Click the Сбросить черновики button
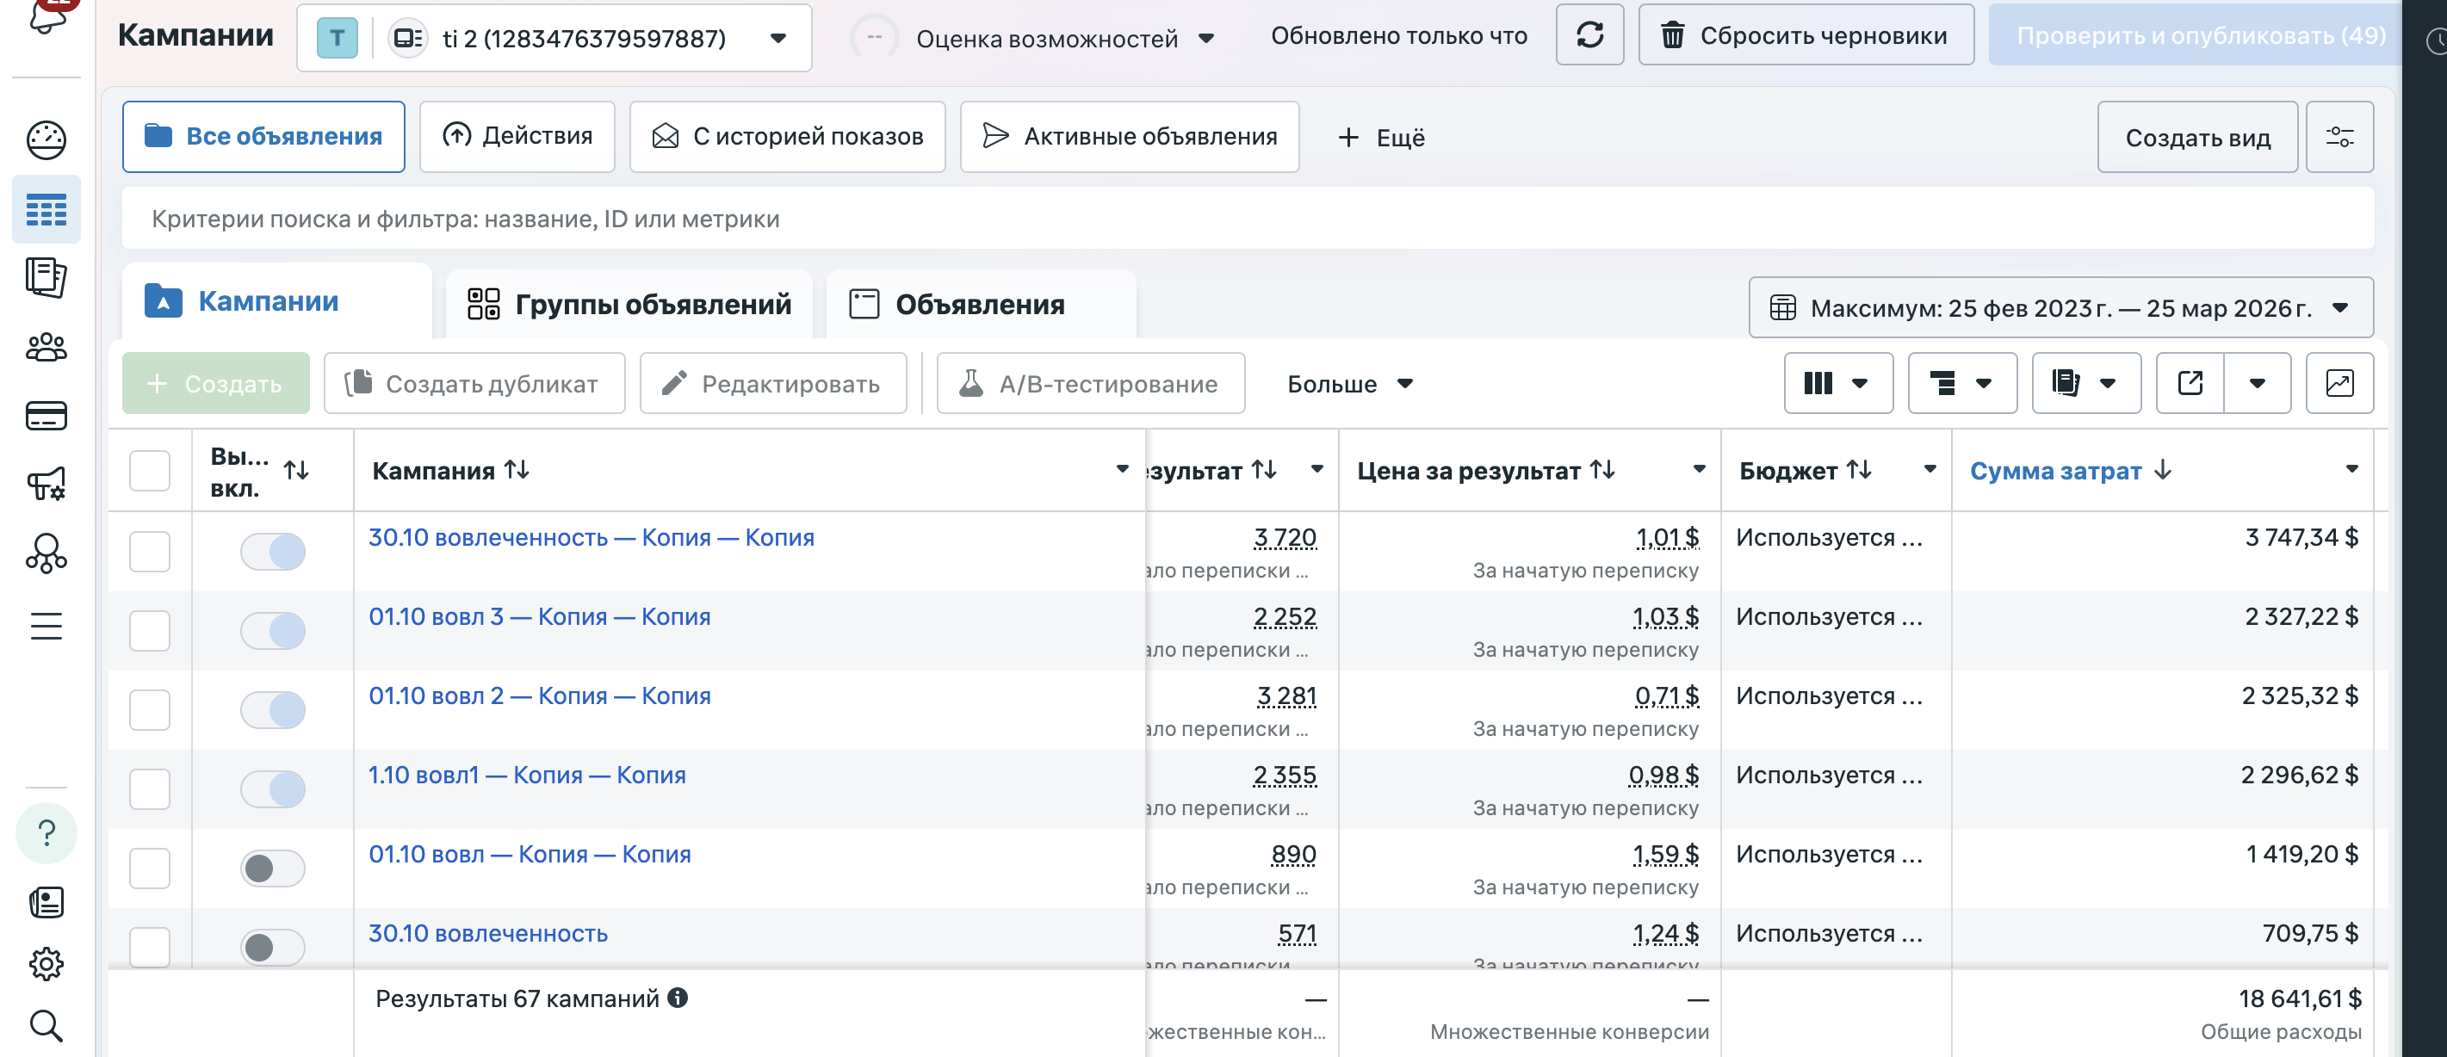 (1806, 35)
